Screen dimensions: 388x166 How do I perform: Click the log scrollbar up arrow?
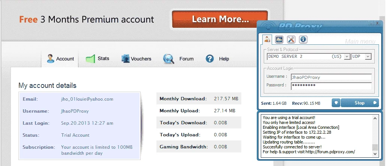pos(375,118)
